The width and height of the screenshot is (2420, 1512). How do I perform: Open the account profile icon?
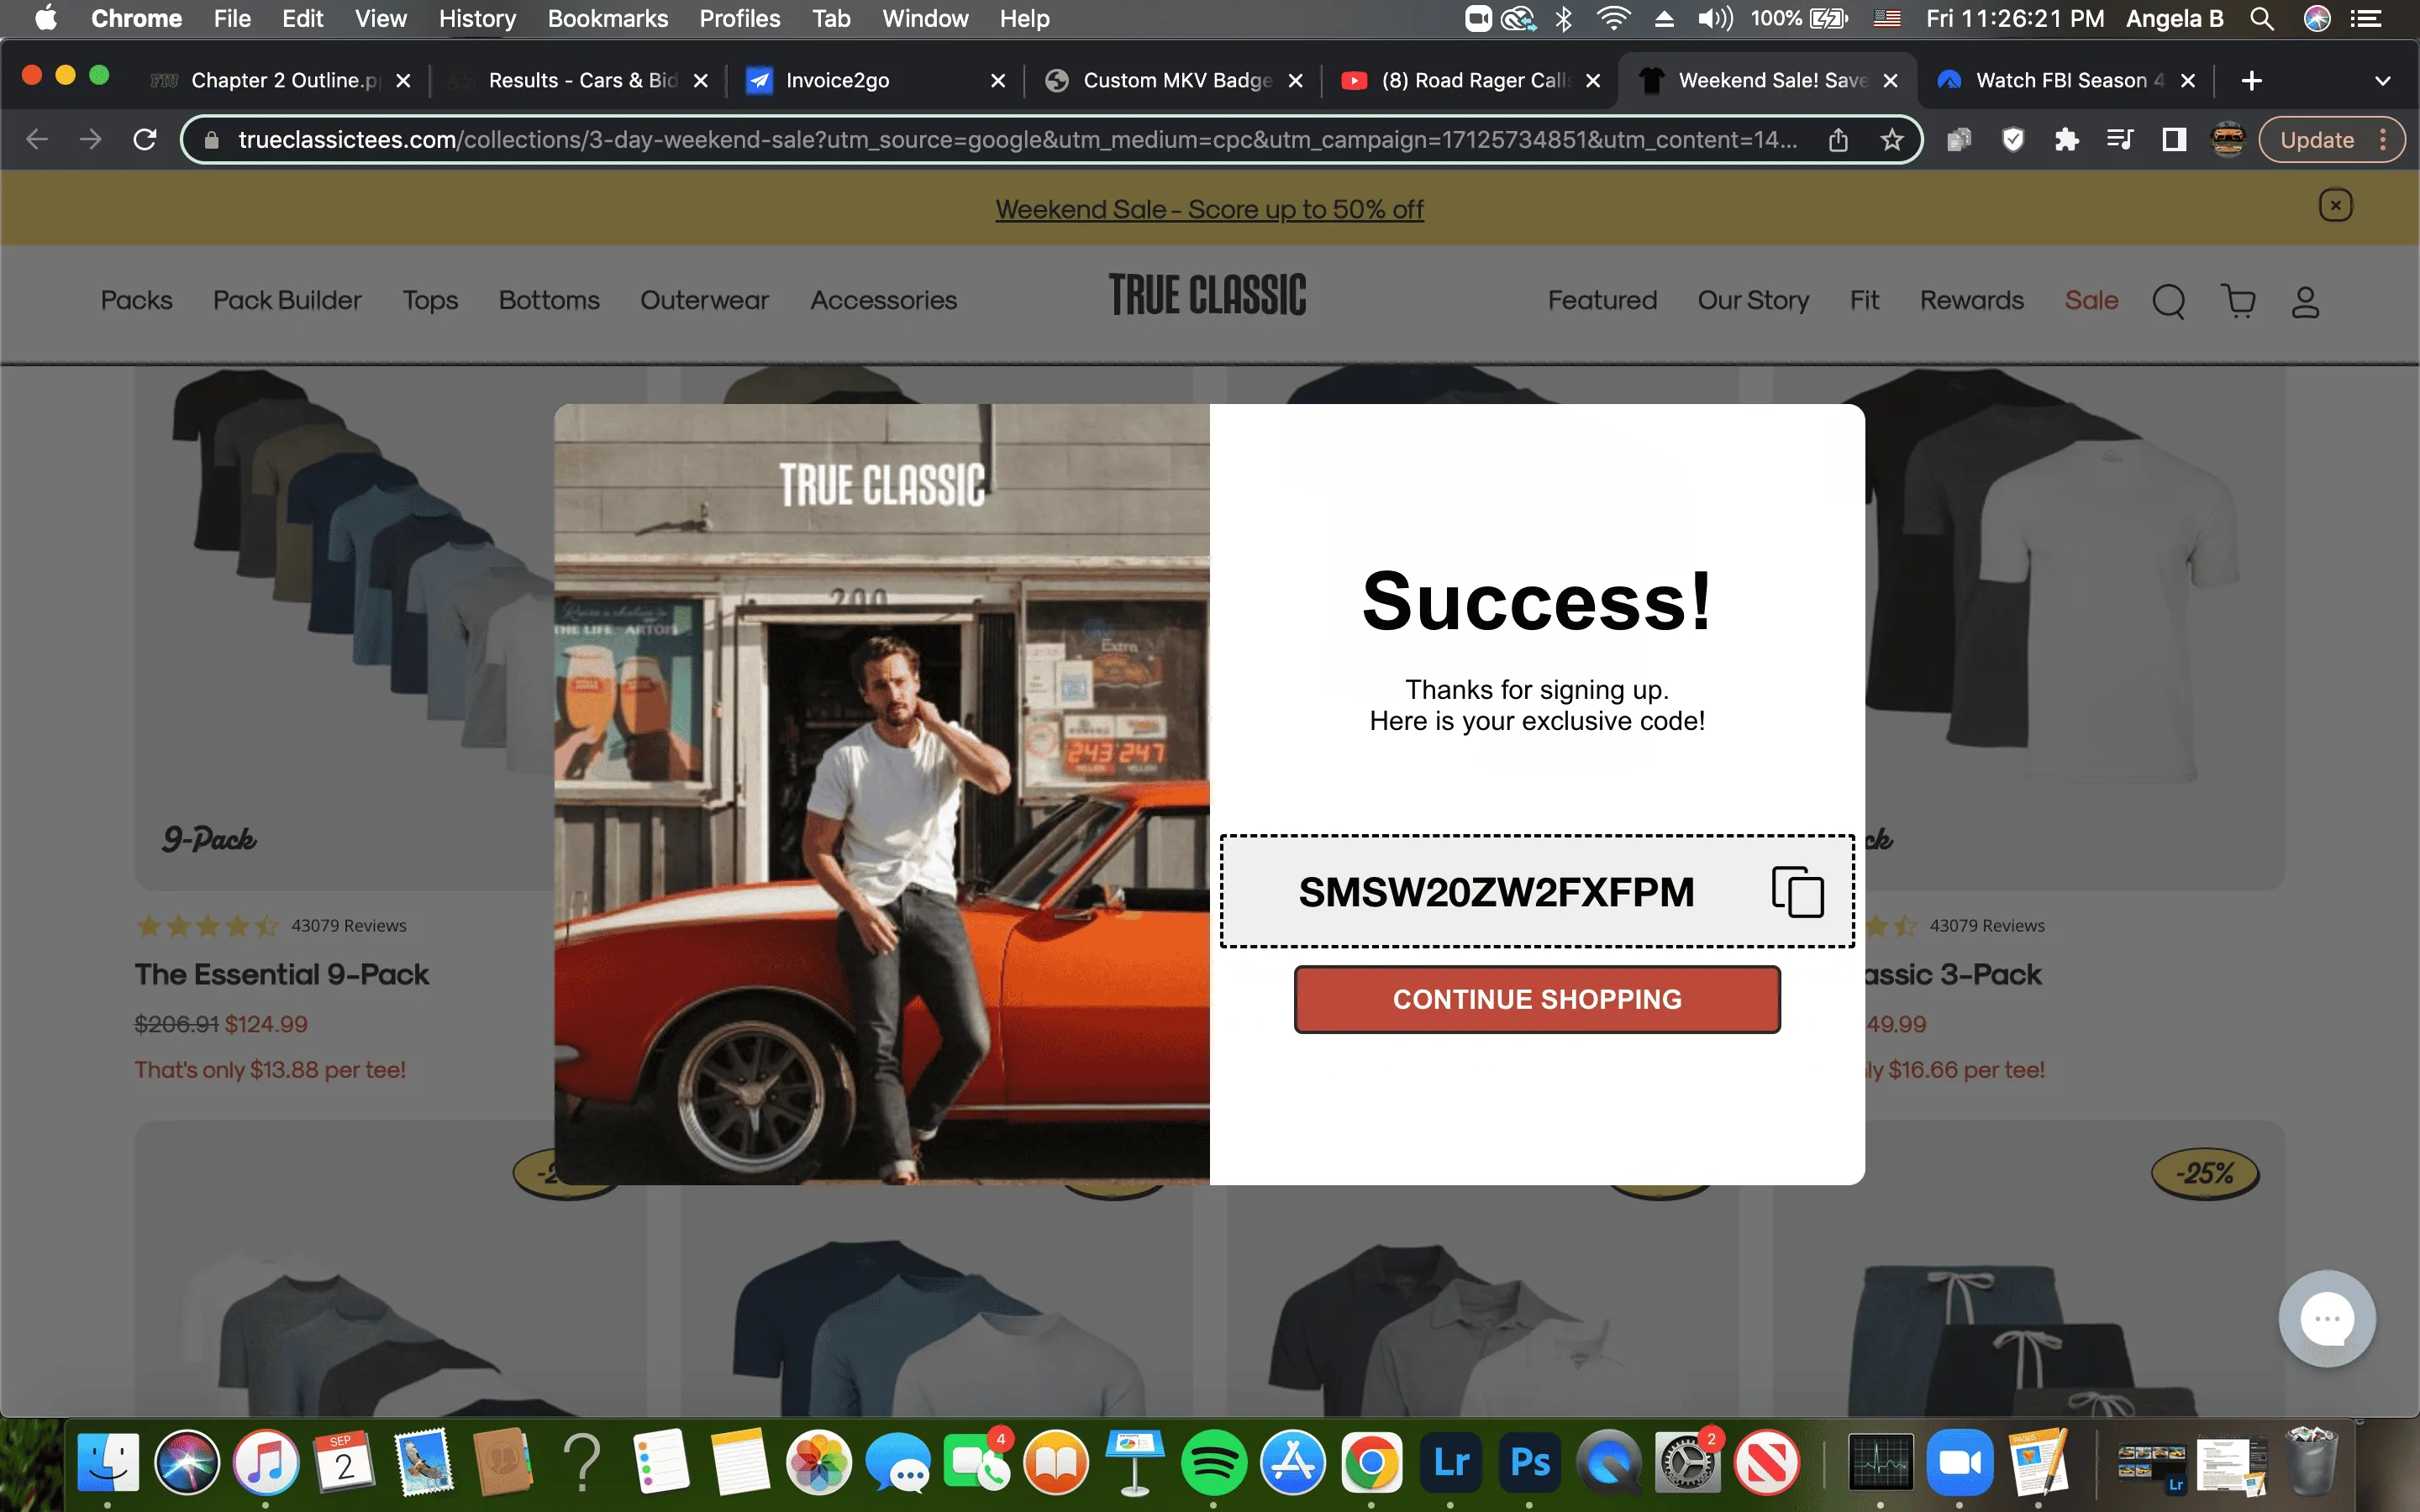[2305, 301]
